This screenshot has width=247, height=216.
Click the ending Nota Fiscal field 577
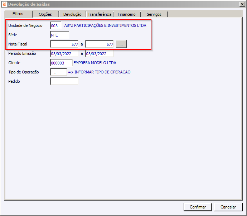100,44
